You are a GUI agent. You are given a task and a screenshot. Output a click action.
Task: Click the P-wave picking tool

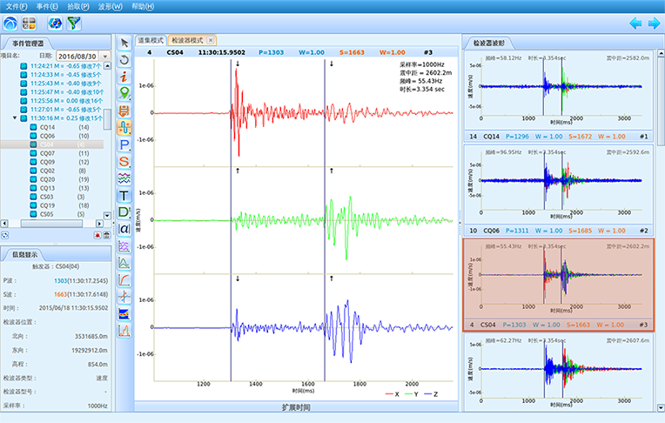point(124,144)
